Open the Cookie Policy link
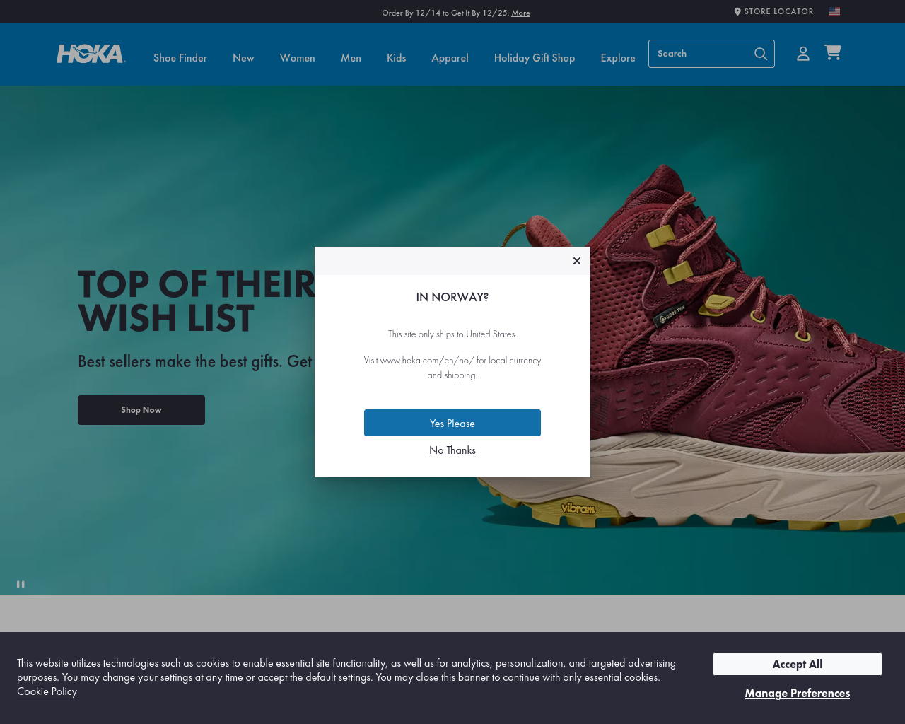 click(x=47, y=691)
